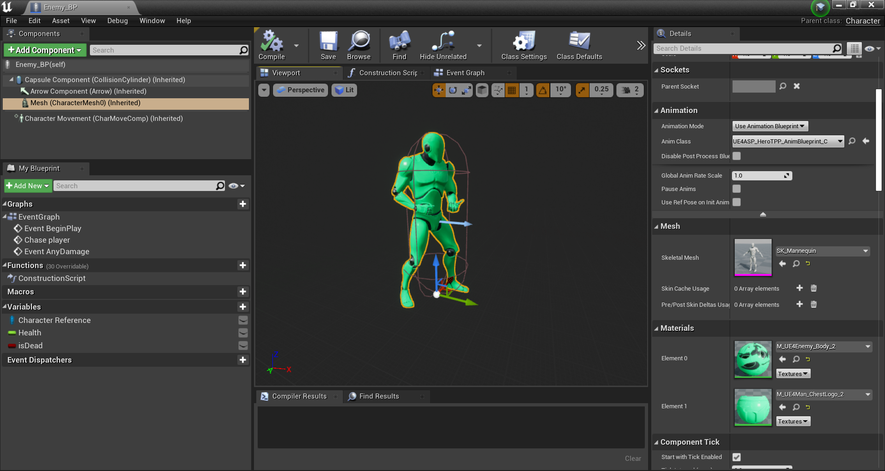This screenshot has width=885, height=471.
Task: Disable Start with Tick Enabled
Action: [737, 457]
